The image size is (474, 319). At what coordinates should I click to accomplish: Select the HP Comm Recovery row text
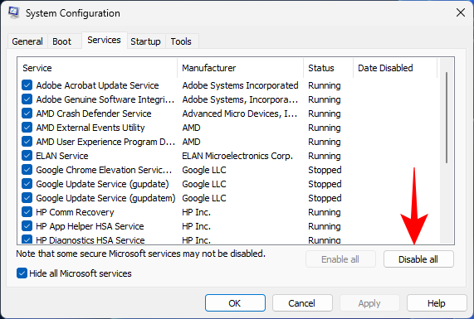pyautogui.click(x=75, y=212)
